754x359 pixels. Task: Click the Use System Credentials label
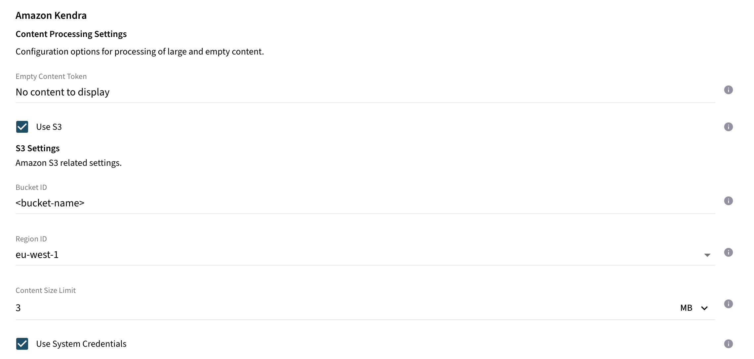81,343
